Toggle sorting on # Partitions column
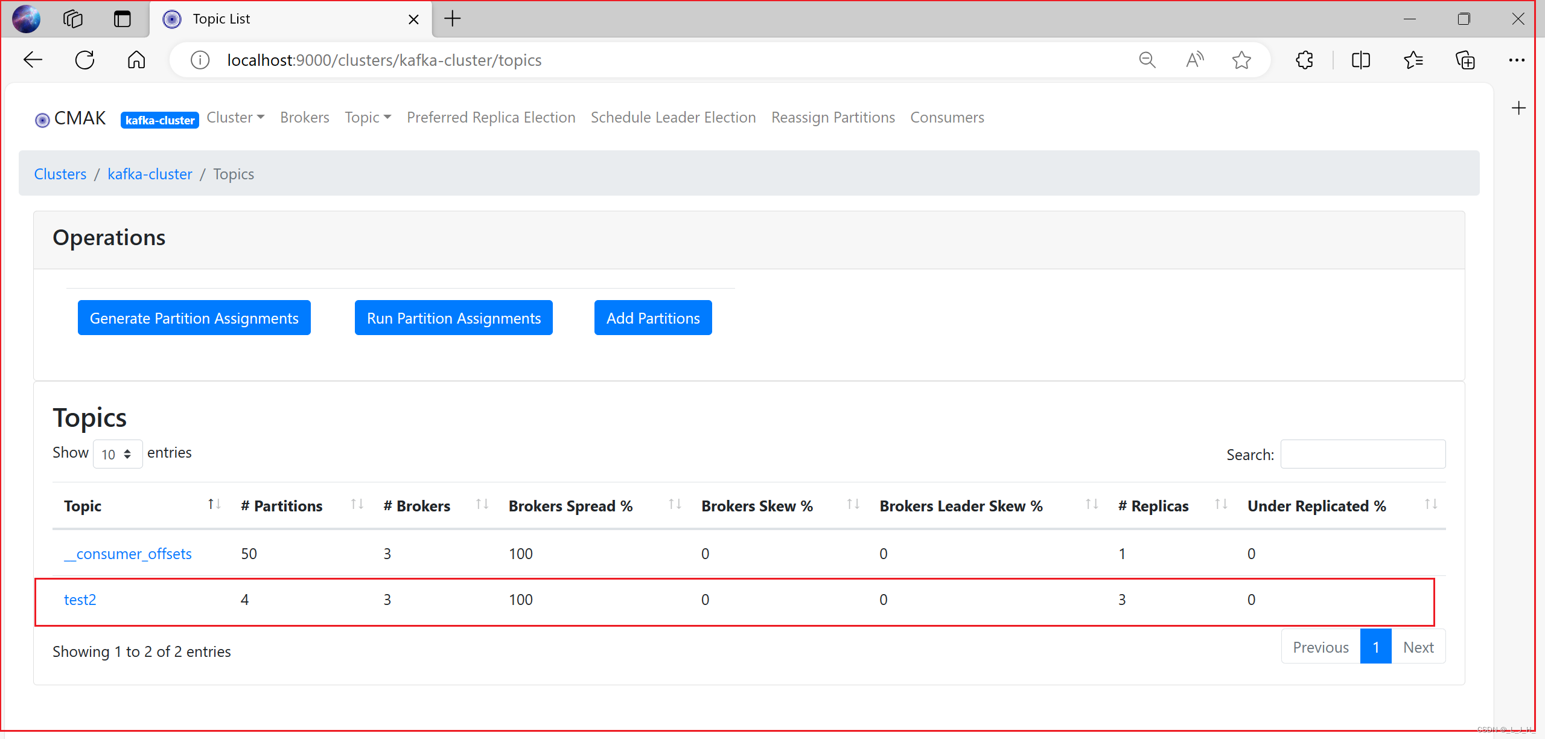This screenshot has height=739, width=1545. (357, 505)
